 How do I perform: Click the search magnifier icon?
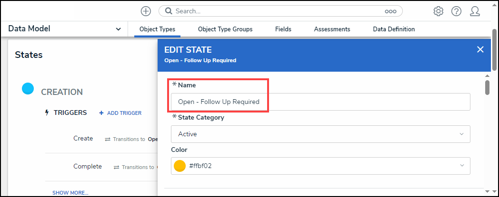coord(169,11)
